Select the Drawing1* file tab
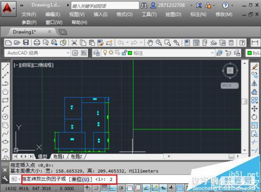The height and width of the screenshot is (192, 261). pyautogui.click(x=25, y=32)
